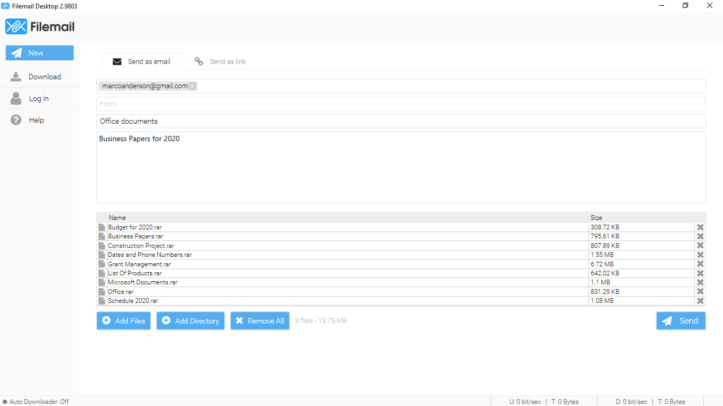Remove Business Papers.rar with its X icon

[x=700, y=236]
